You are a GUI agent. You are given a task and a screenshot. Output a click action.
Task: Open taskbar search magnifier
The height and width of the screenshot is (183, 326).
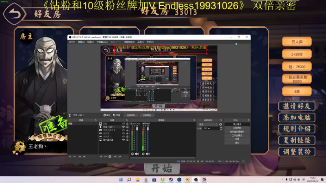(x=129, y=180)
